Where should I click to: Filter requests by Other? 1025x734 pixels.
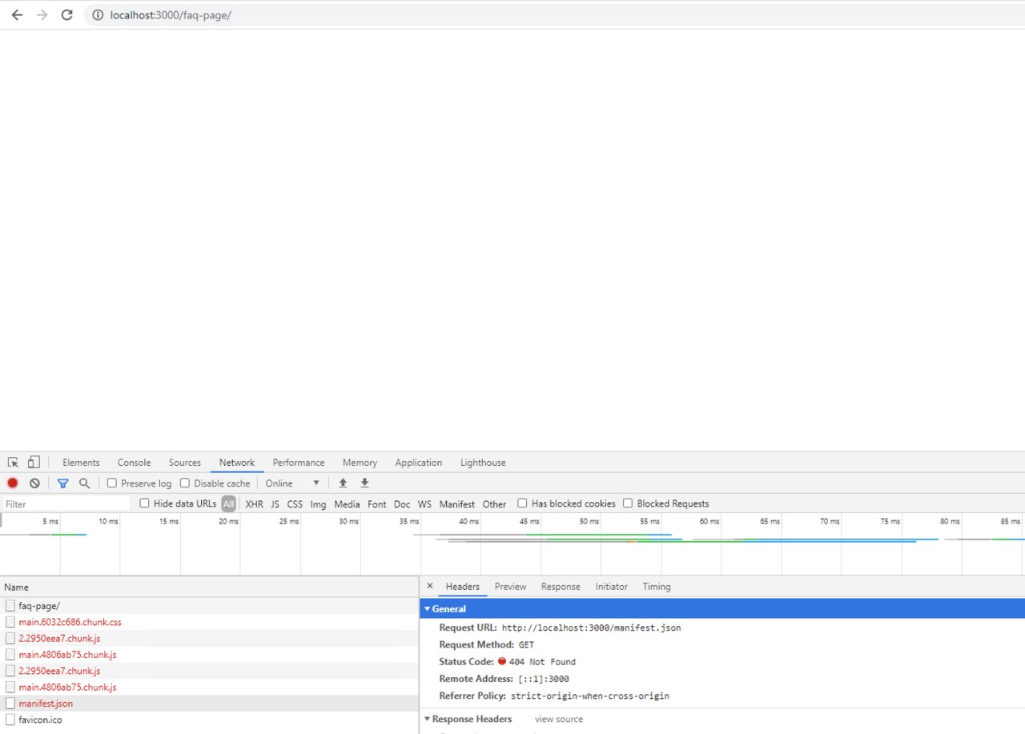pyautogui.click(x=494, y=504)
